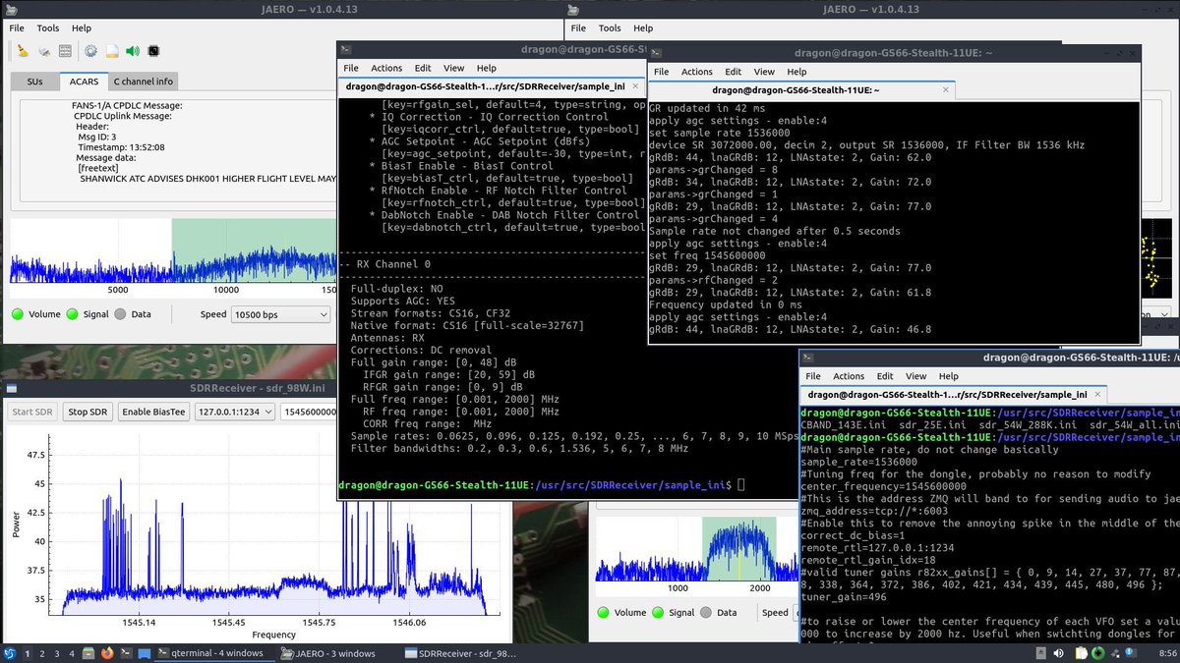Click the yellow log file icon in JAERO

pos(112,51)
